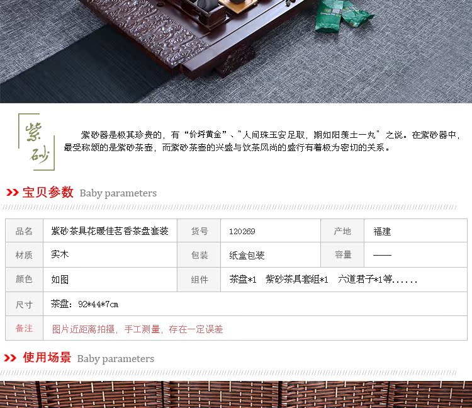The height and width of the screenshot is (408, 472).
Task: Click product name 紫砂茶具花暖佳茗香茶盘套装
Action: (110, 231)
